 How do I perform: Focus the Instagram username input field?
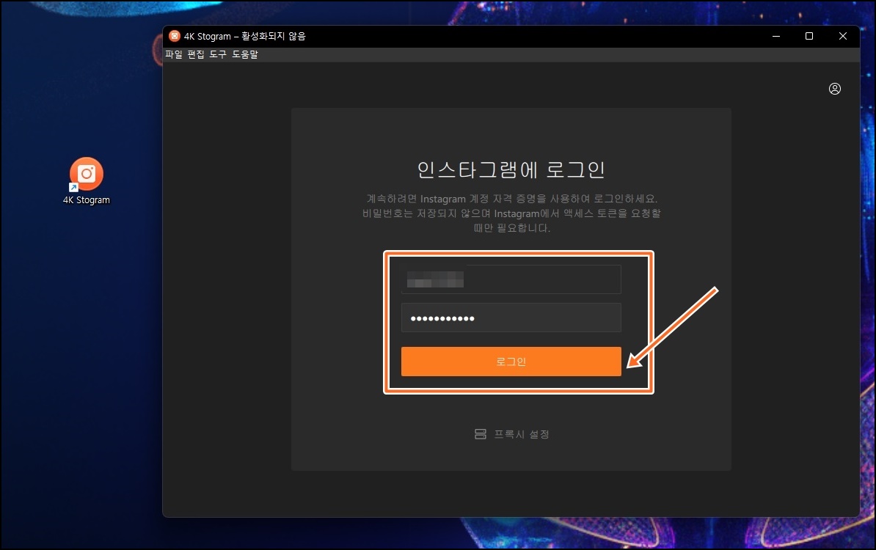pyautogui.click(x=511, y=279)
